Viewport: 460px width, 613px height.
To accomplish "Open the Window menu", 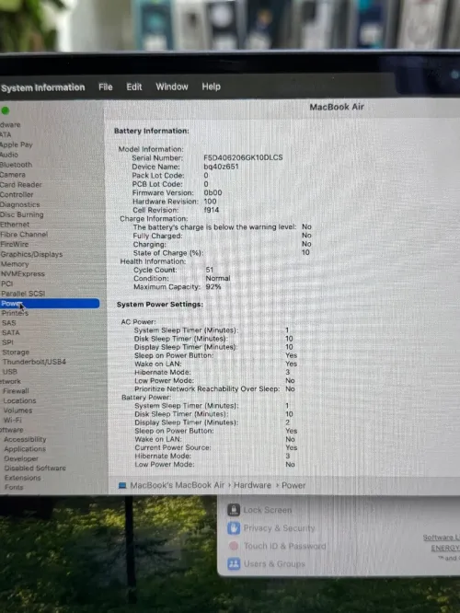I will click(x=172, y=87).
